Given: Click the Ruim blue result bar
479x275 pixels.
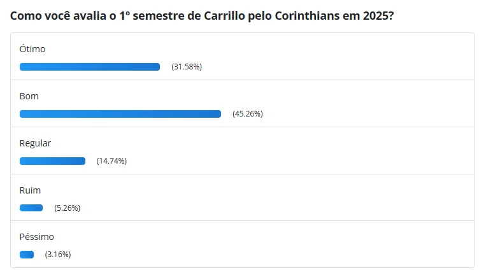Looking at the screenshot, I should point(31,208).
